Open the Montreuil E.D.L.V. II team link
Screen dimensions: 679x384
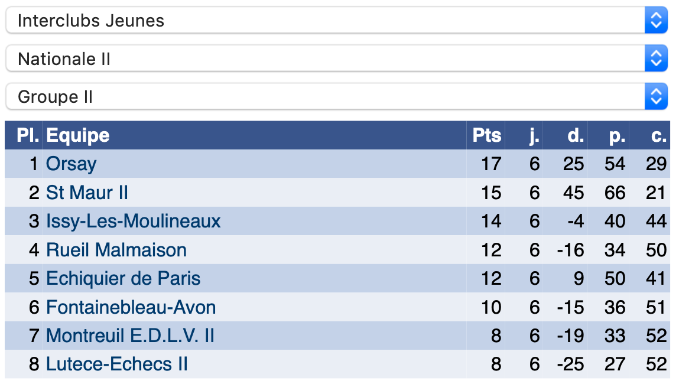(x=131, y=336)
